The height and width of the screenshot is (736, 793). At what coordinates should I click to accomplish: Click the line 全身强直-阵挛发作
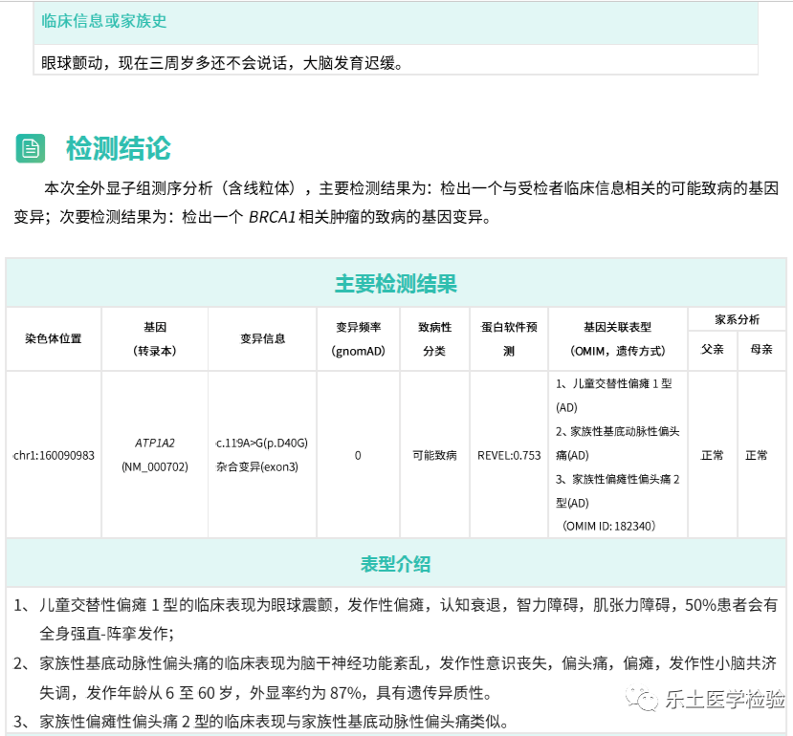(107, 634)
